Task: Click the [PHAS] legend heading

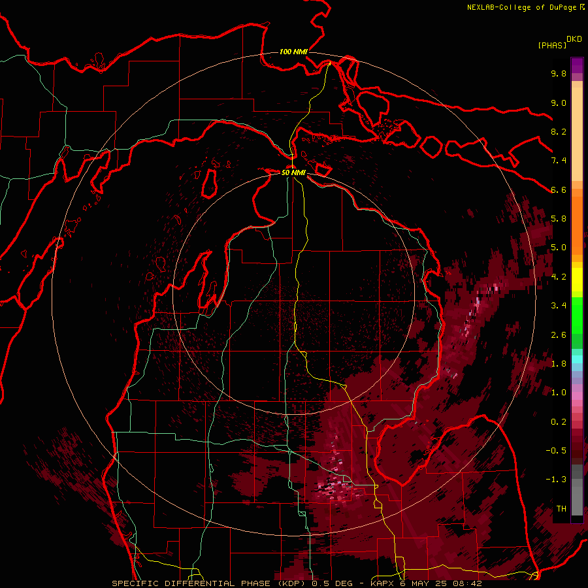Action: [x=552, y=46]
